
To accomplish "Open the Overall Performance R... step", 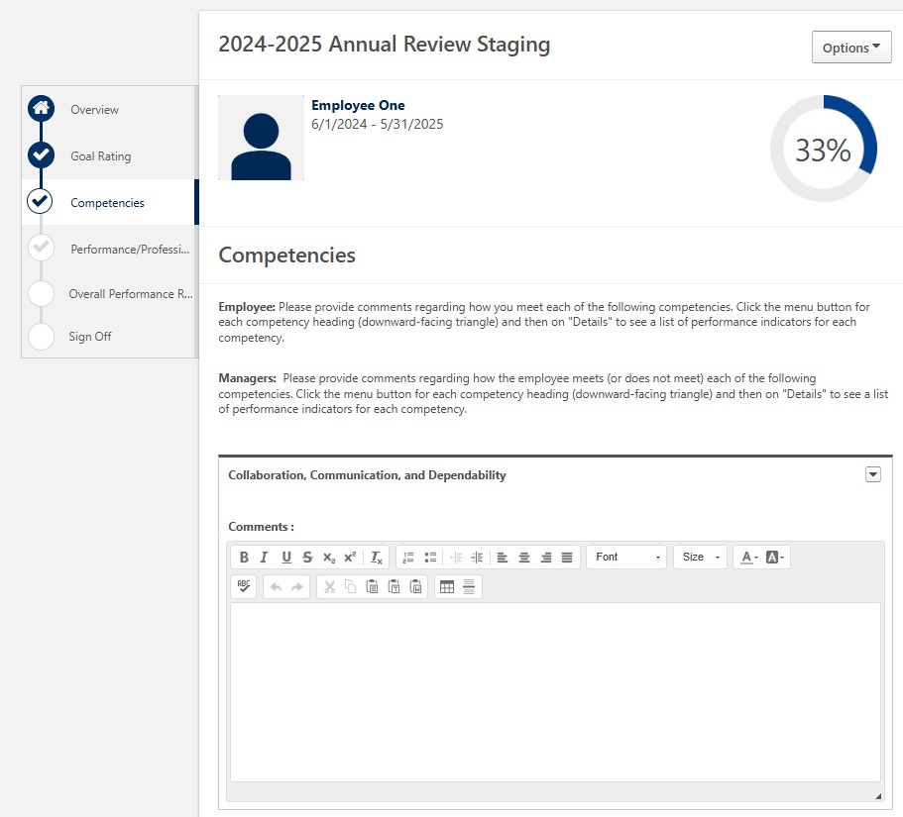I will point(131,294).
